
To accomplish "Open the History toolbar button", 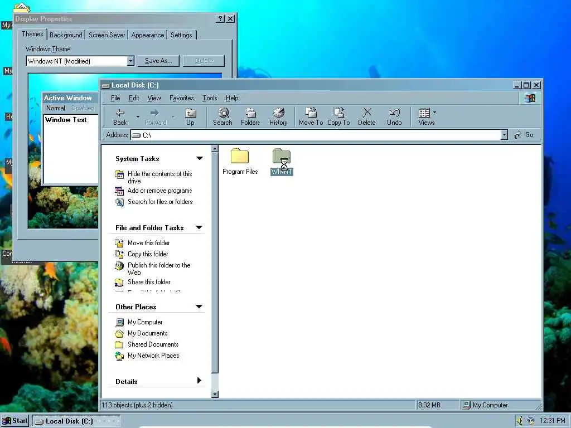I will coord(278,117).
